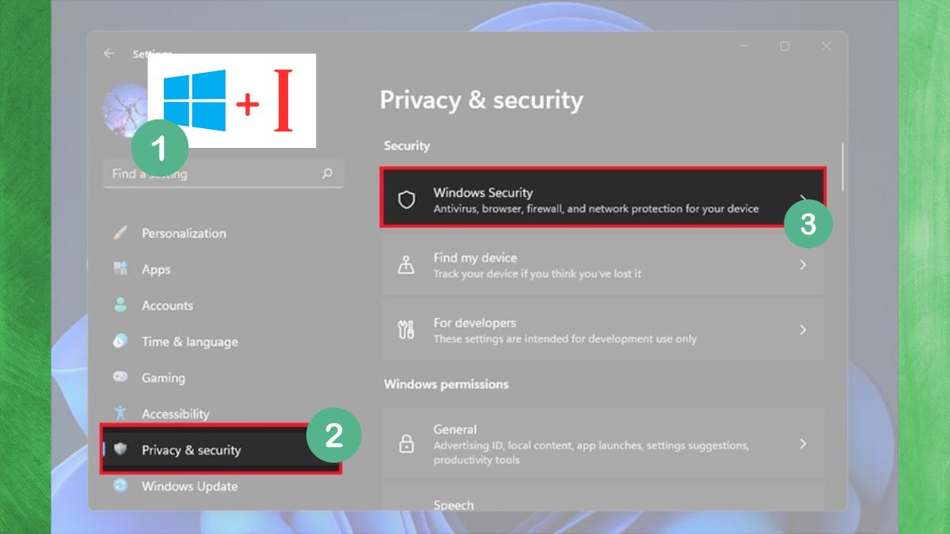
Task: Select Time & language in sidebar
Action: [x=222, y=342]
